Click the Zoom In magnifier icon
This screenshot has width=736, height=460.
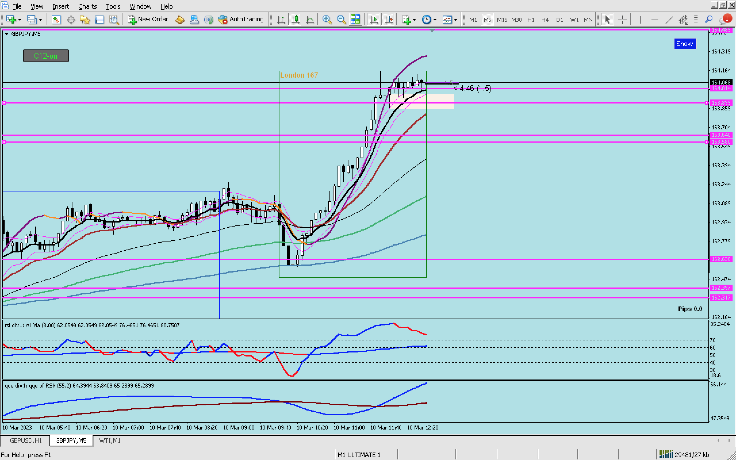(327, 20)
